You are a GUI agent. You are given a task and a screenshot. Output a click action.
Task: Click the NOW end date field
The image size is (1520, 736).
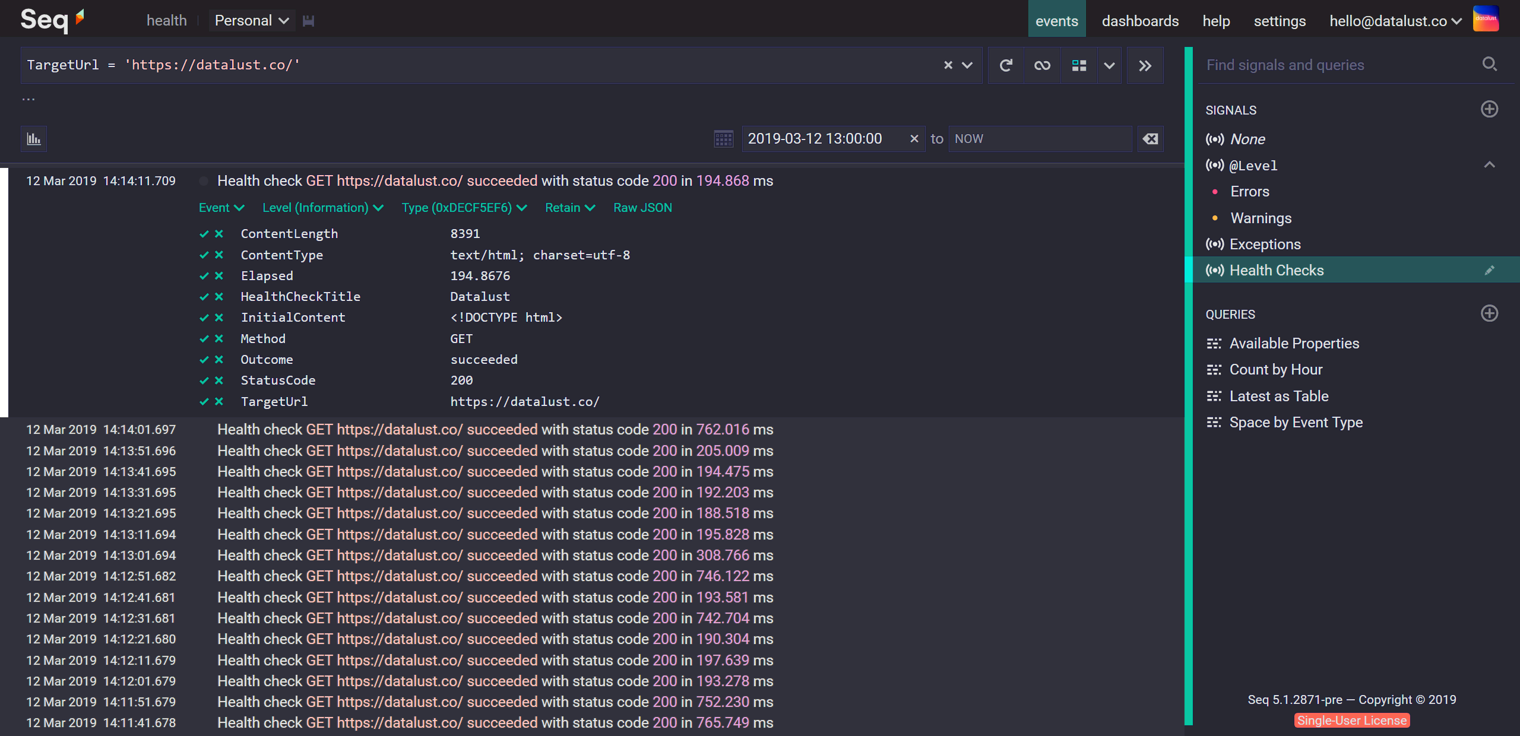pos(1040,139)
